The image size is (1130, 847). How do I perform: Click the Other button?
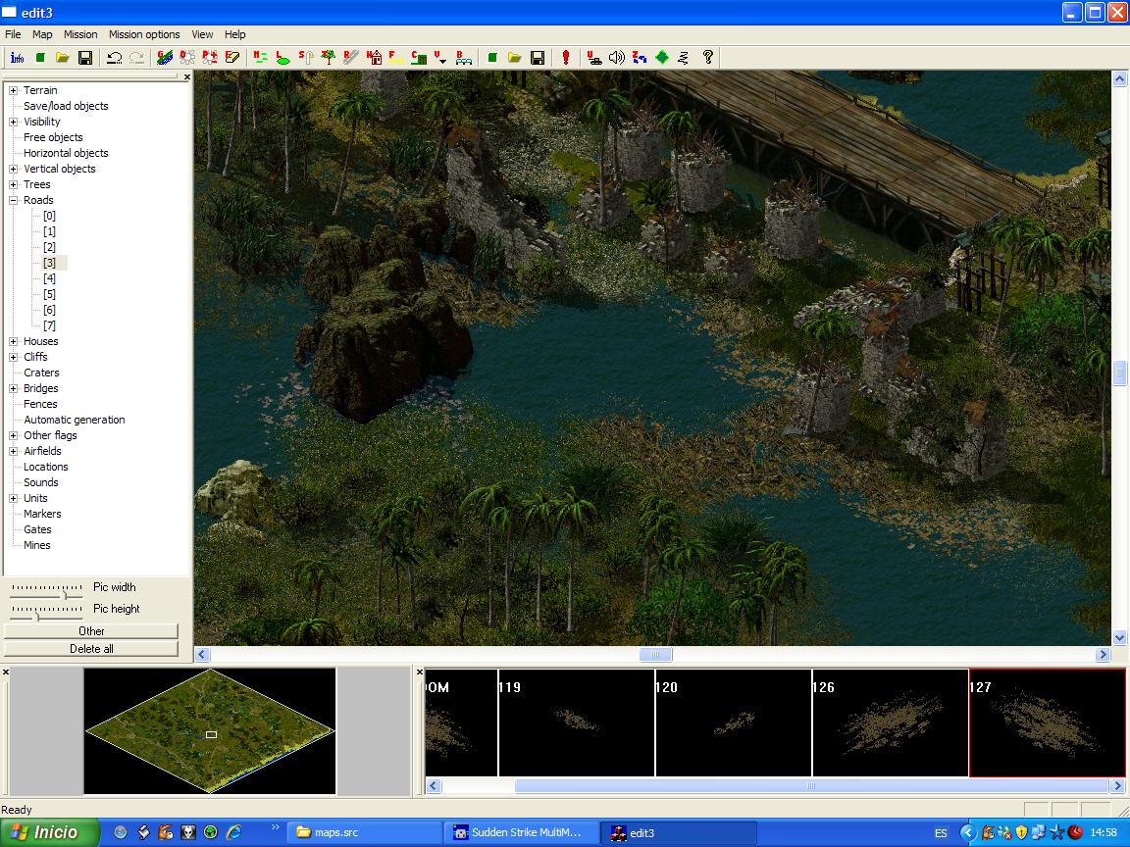click(x=91, y=631)
